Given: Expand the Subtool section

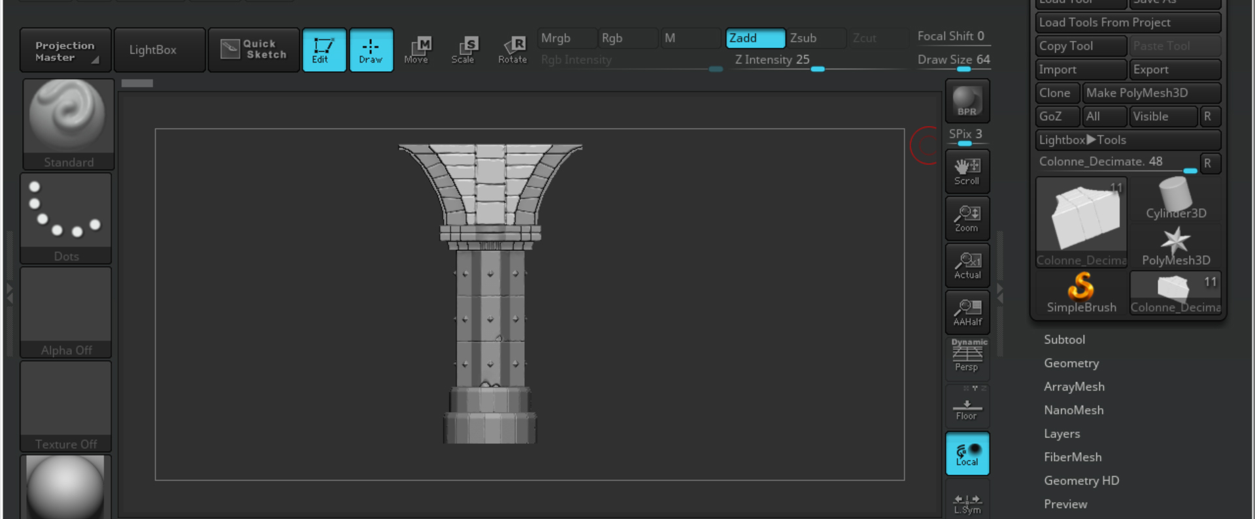Looking at the screenshot, I should 1064,339.
